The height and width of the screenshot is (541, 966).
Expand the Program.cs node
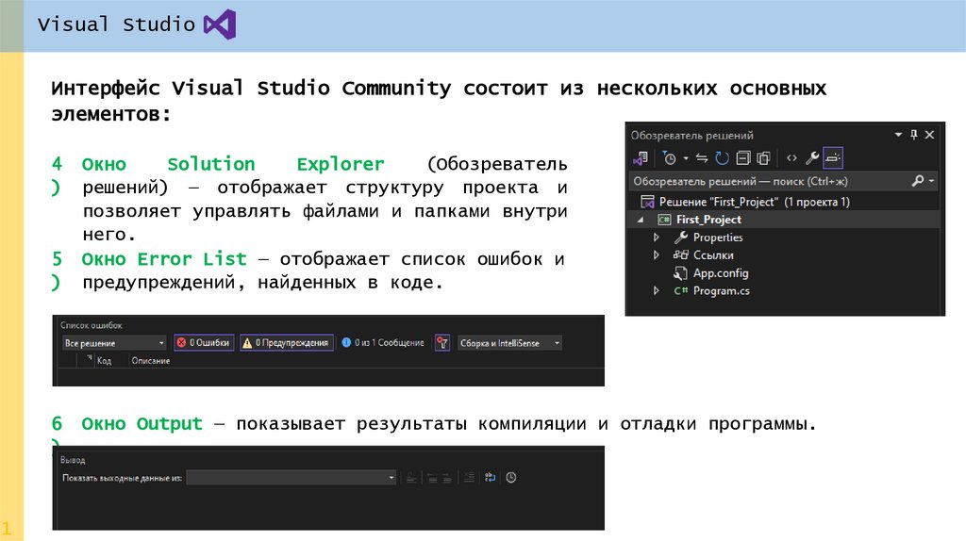click(657, 290)
